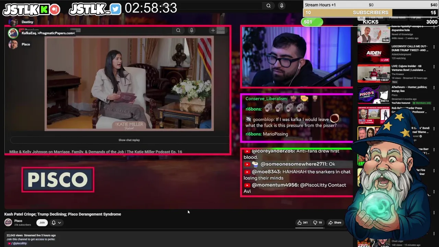Click the 'AidenUnderground' channel name
Image resolution: width=439 pixels, height=247 pixels.
[x=401, y=54]
